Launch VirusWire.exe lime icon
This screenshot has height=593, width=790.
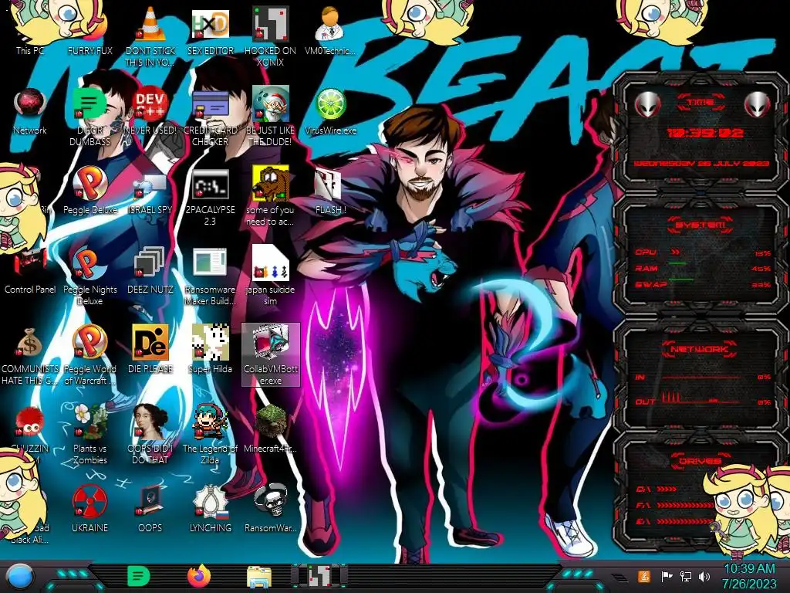tap(330, 111)
